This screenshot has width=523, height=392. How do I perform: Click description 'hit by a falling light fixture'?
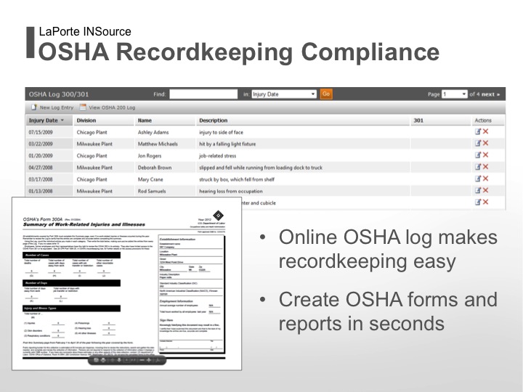[x=227, y=144]
